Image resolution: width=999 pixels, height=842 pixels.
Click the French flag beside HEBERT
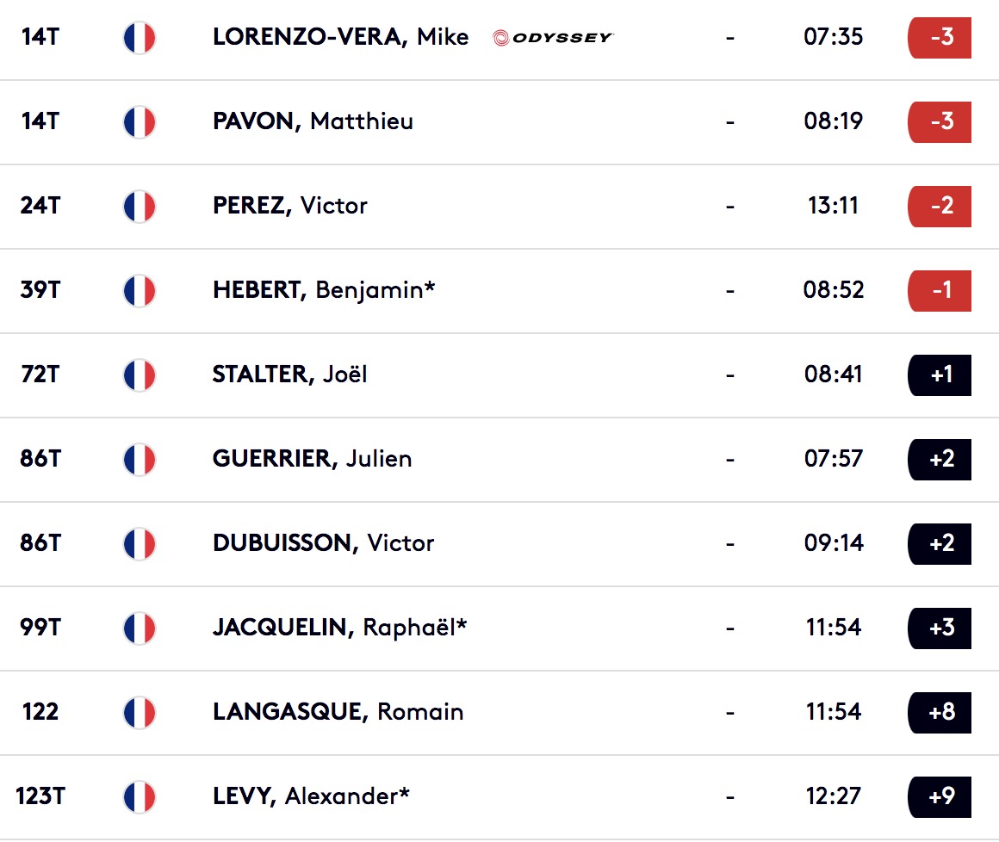[x=140, y=290]
